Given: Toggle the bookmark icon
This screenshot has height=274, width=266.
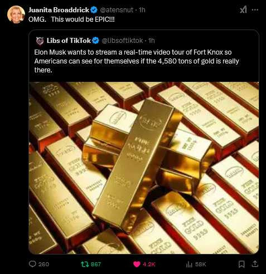Looking at the screenshot, I should pyautogui.click(x=241, y=264).
